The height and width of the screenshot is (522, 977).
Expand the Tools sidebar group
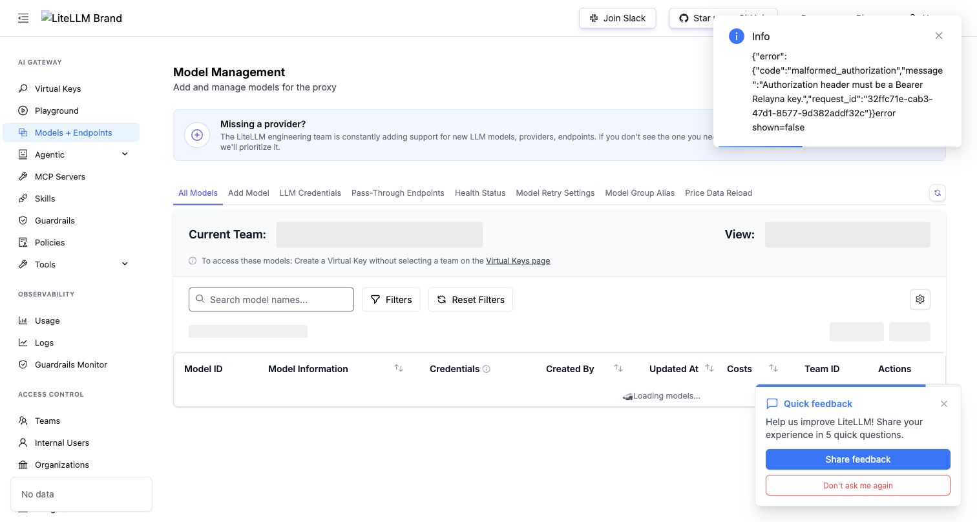(125, 264)
